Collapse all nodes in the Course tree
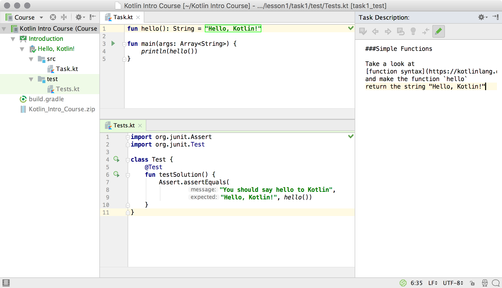 64,17
